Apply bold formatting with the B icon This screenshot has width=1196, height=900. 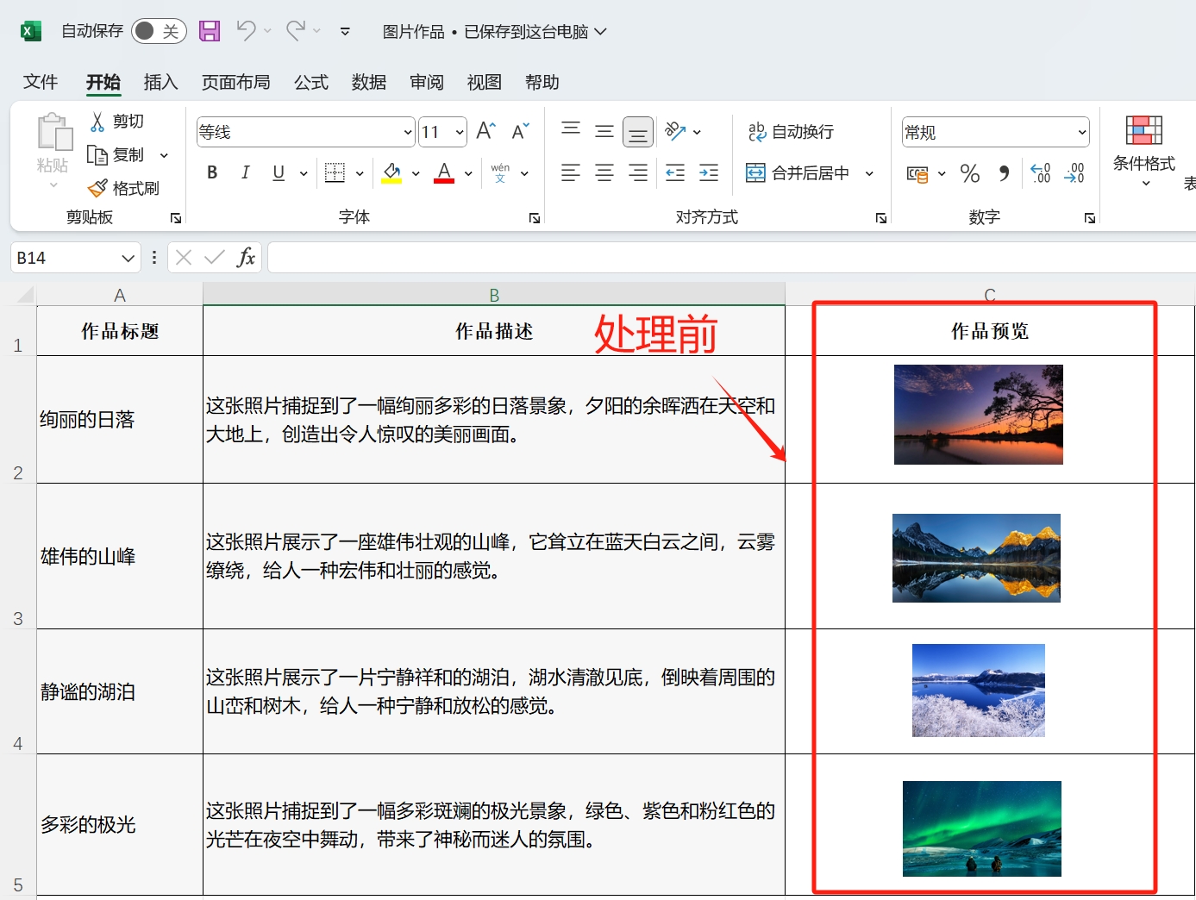pyautogui.click(x=211, y=172)
